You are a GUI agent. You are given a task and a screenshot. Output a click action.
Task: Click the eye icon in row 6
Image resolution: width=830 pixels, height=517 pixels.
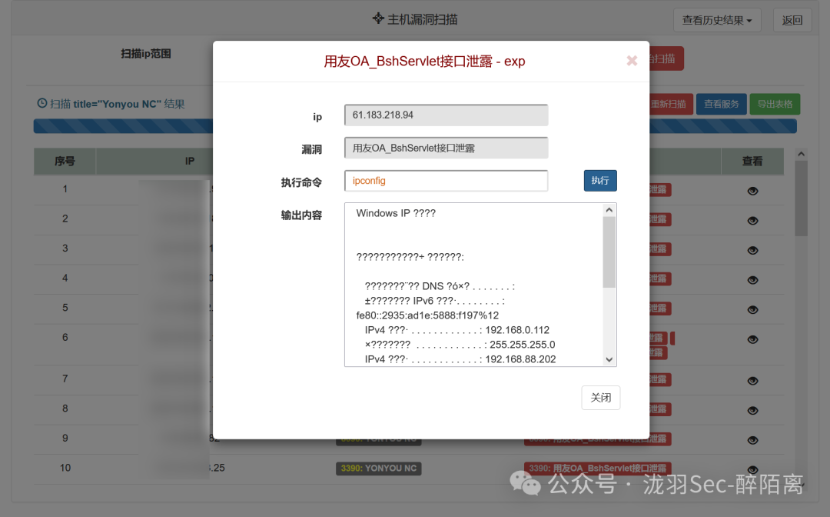[x=752, y=339]
